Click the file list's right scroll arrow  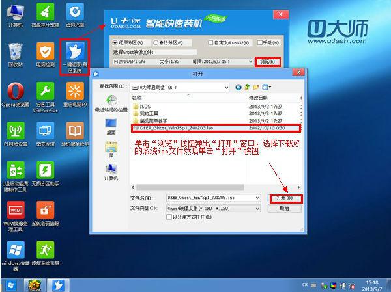point(298,187)
